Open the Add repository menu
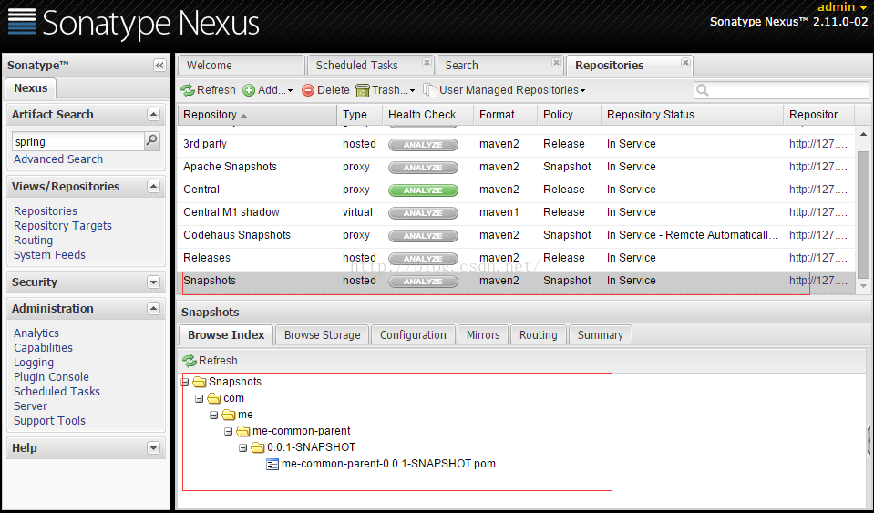874x513 pixels. pos(268,90)
